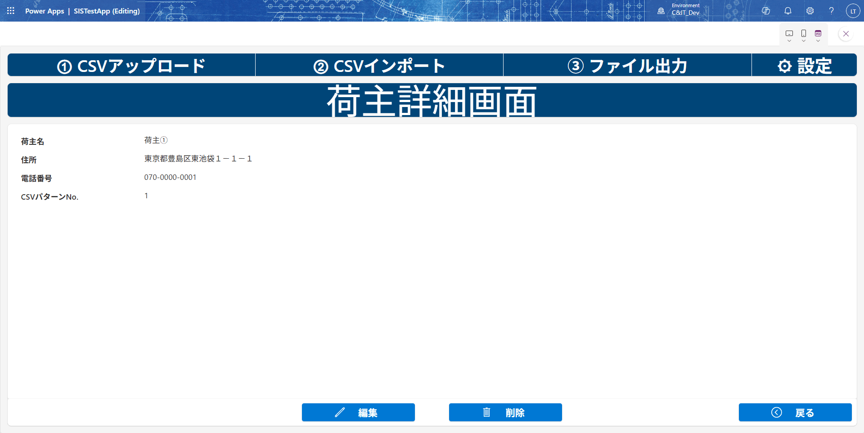Select the phone preview device icon
This screenshot has width=864, height=433.
pos(804,33)
